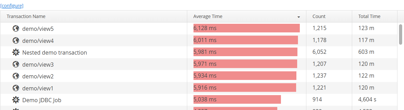Click the globe icon beside demo/view2
Image resolution: width=404 pixels, height=110 pixels.
(16, 76)
